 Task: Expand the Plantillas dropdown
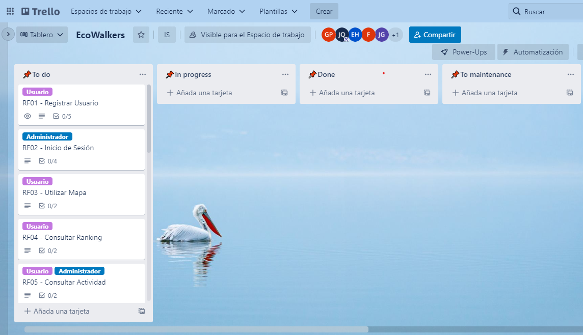pyautogui.click(x=278, y=12)
